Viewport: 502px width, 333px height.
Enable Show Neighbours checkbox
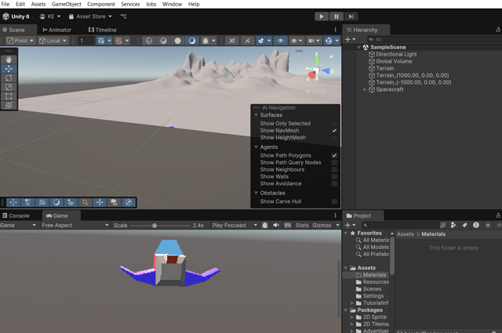click(334, 169)
